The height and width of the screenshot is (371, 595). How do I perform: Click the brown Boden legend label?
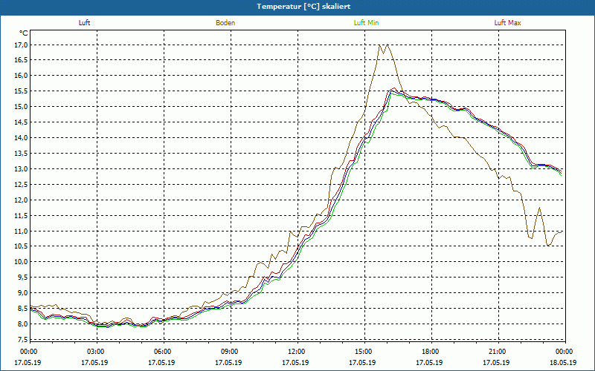(x=225, y=23)
